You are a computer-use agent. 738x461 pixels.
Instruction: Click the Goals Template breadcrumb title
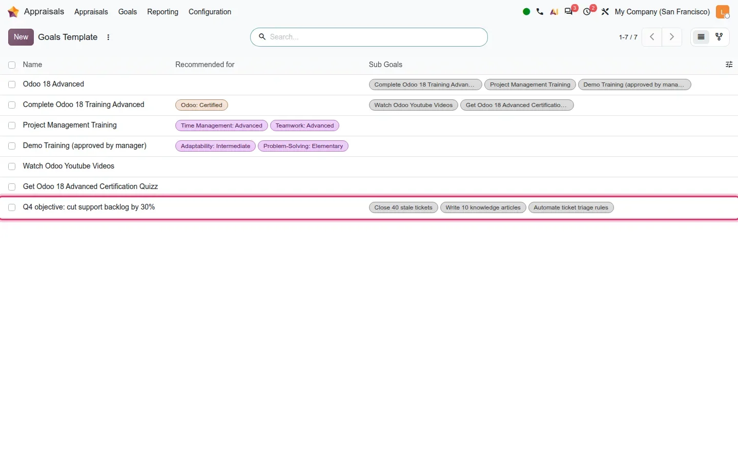[68, 37]
